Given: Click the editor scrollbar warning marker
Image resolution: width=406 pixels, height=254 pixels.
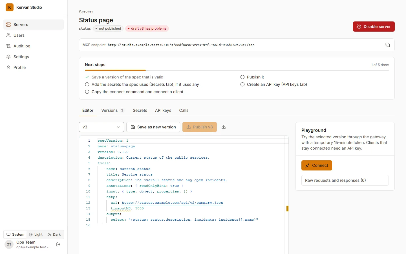Looking at the screenshot, I should 287,209.
